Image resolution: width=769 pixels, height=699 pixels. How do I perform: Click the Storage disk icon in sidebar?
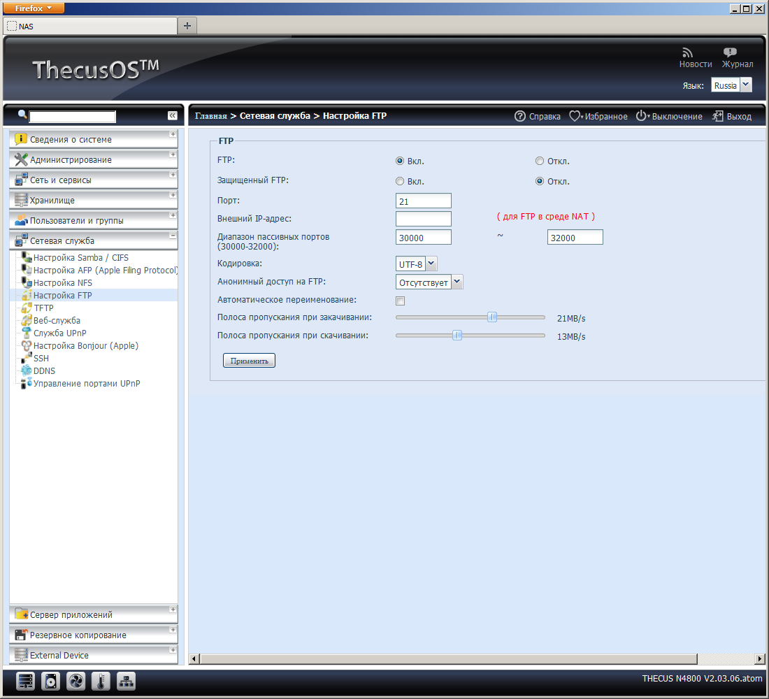[x=20, y=200]
